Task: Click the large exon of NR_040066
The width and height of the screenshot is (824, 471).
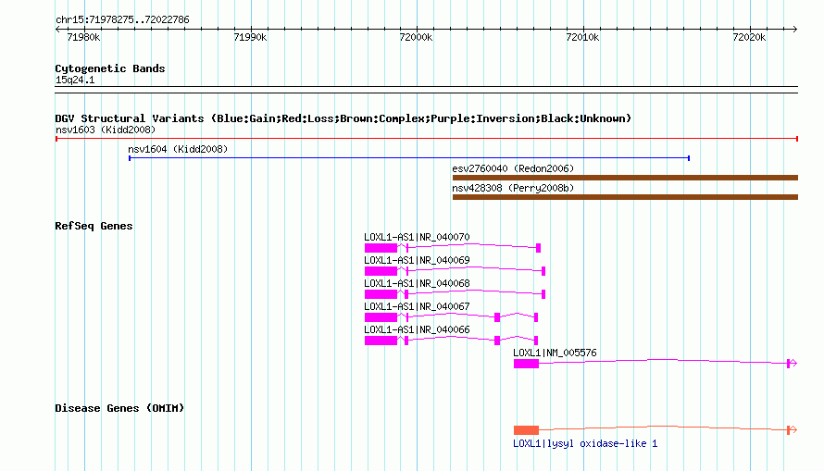Action: (x=381, y=341)
